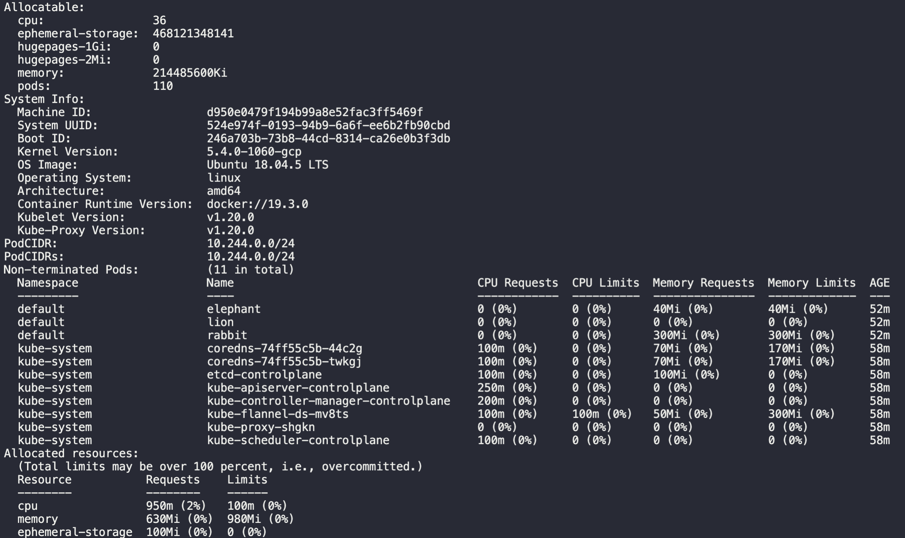This screenshot has height=538, width=905.
Task: Click etcd-controlplane pod entry
Action: click(x=264, y=374)
